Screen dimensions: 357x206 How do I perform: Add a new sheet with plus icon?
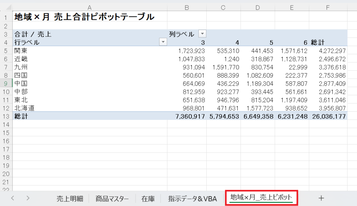321,198
